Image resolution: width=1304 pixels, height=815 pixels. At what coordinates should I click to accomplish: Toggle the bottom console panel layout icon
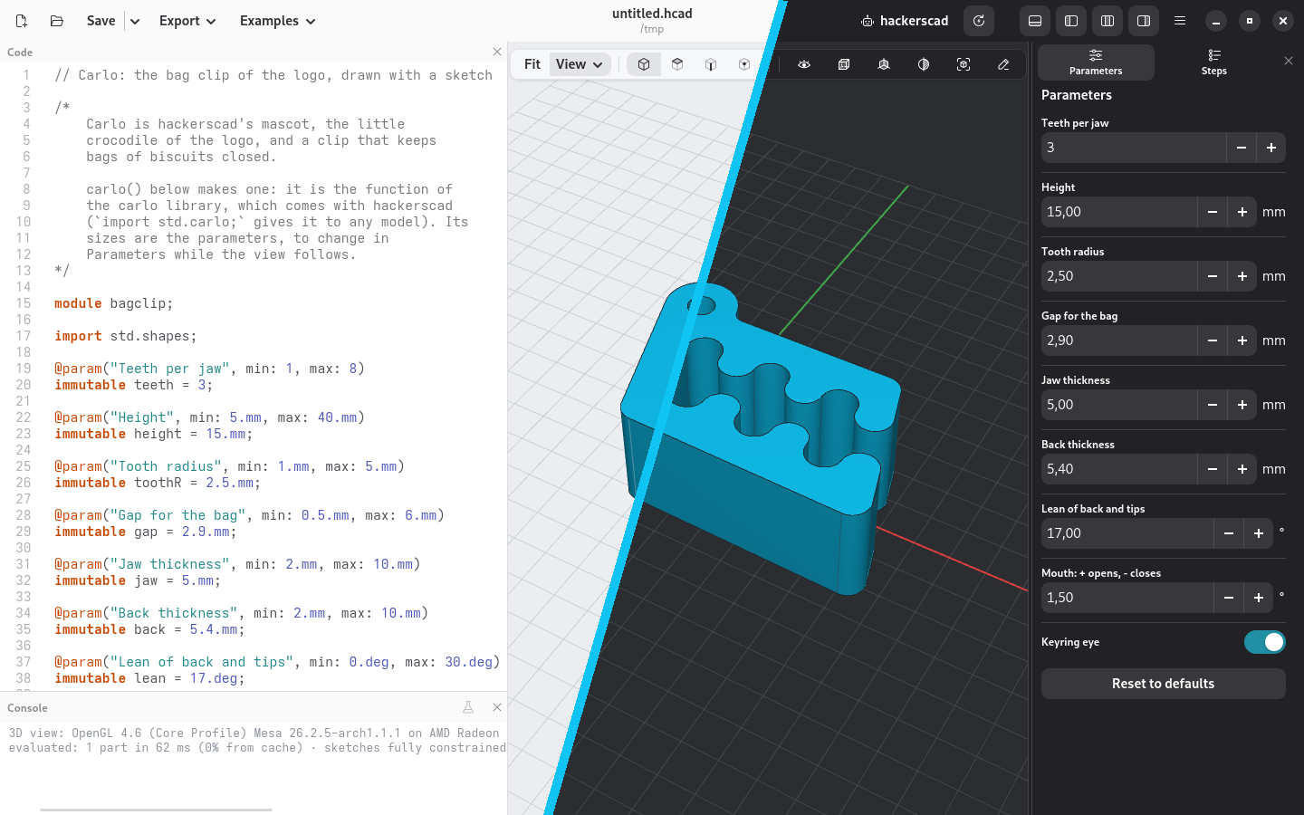pyautogui.click(x=1035, y=21)
